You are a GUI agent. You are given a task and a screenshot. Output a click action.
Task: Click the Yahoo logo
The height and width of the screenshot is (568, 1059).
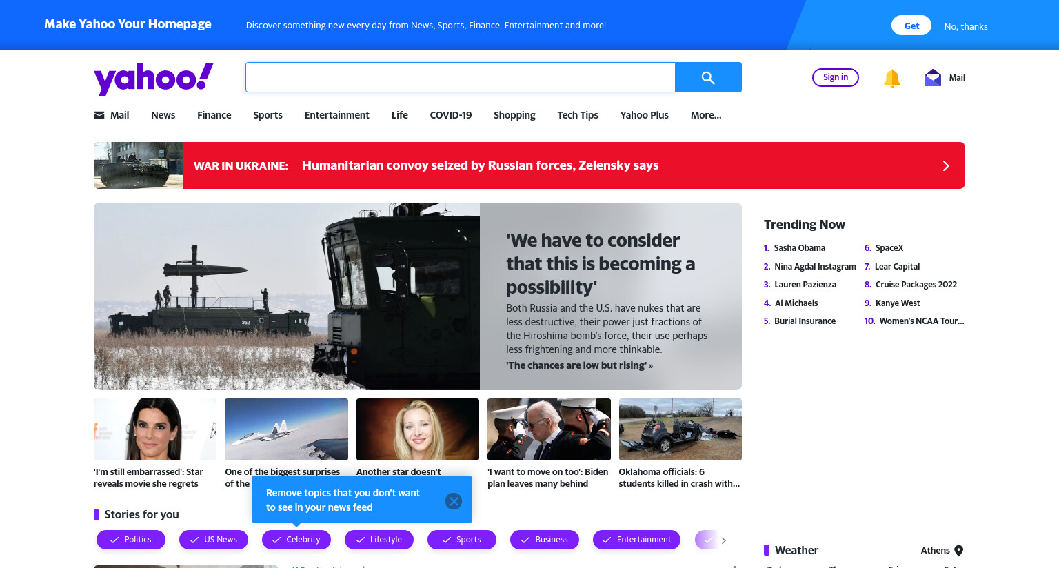(153, 78)
